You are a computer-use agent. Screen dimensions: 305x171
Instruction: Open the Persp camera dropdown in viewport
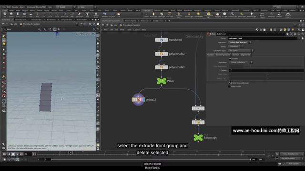80,34
